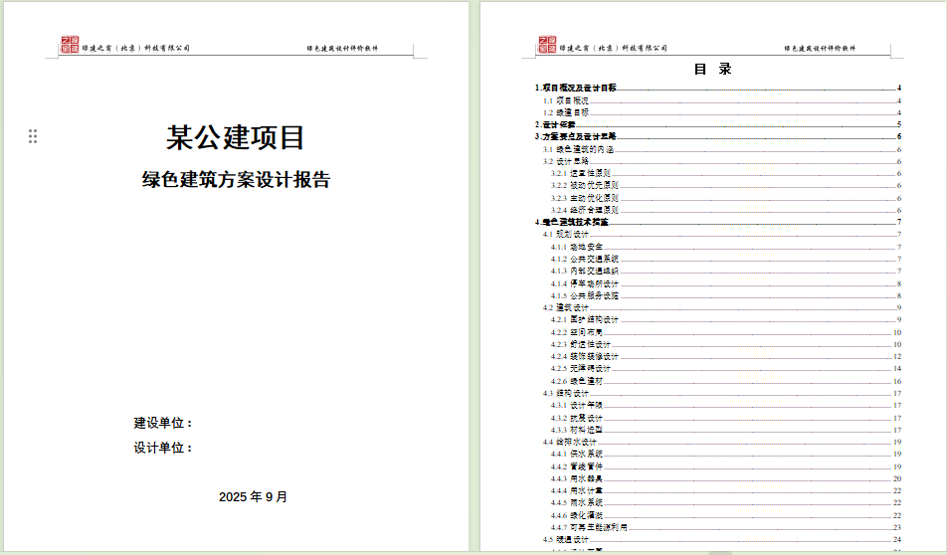Jump to 3.2.4 经济合理原则
This screenshot has width=947, height=555.
click(726, 210)
